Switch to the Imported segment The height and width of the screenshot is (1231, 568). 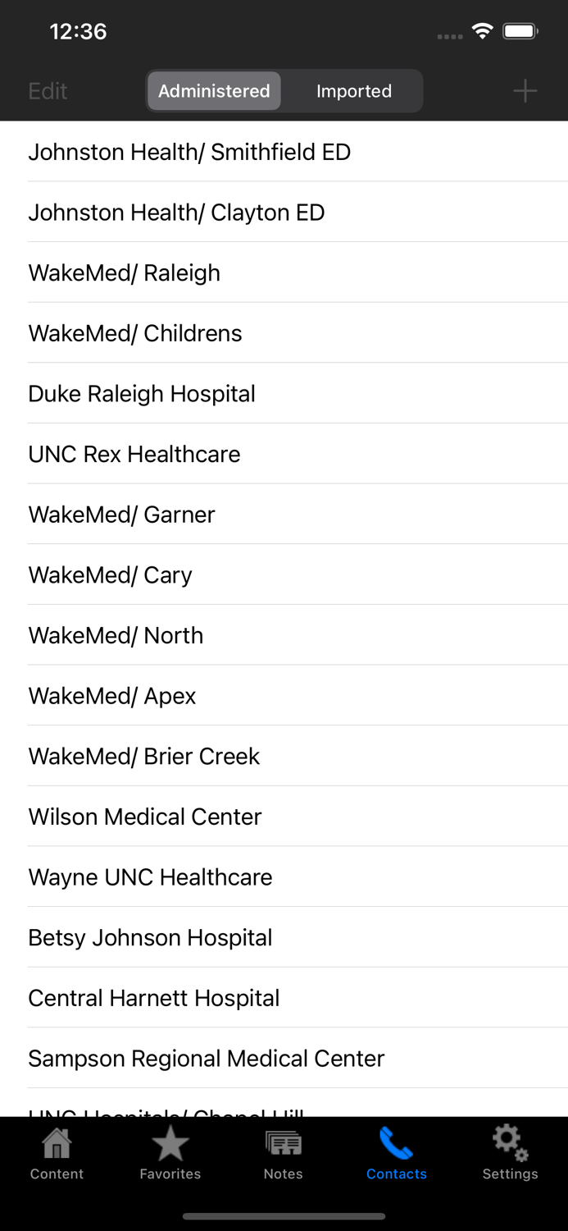click(x=353, y=91)
